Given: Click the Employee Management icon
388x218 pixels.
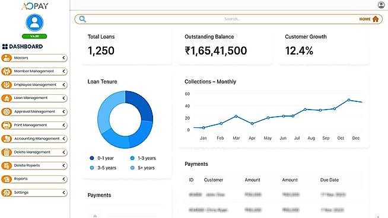Looking at the screenshot, I should (x=7, y=85).
